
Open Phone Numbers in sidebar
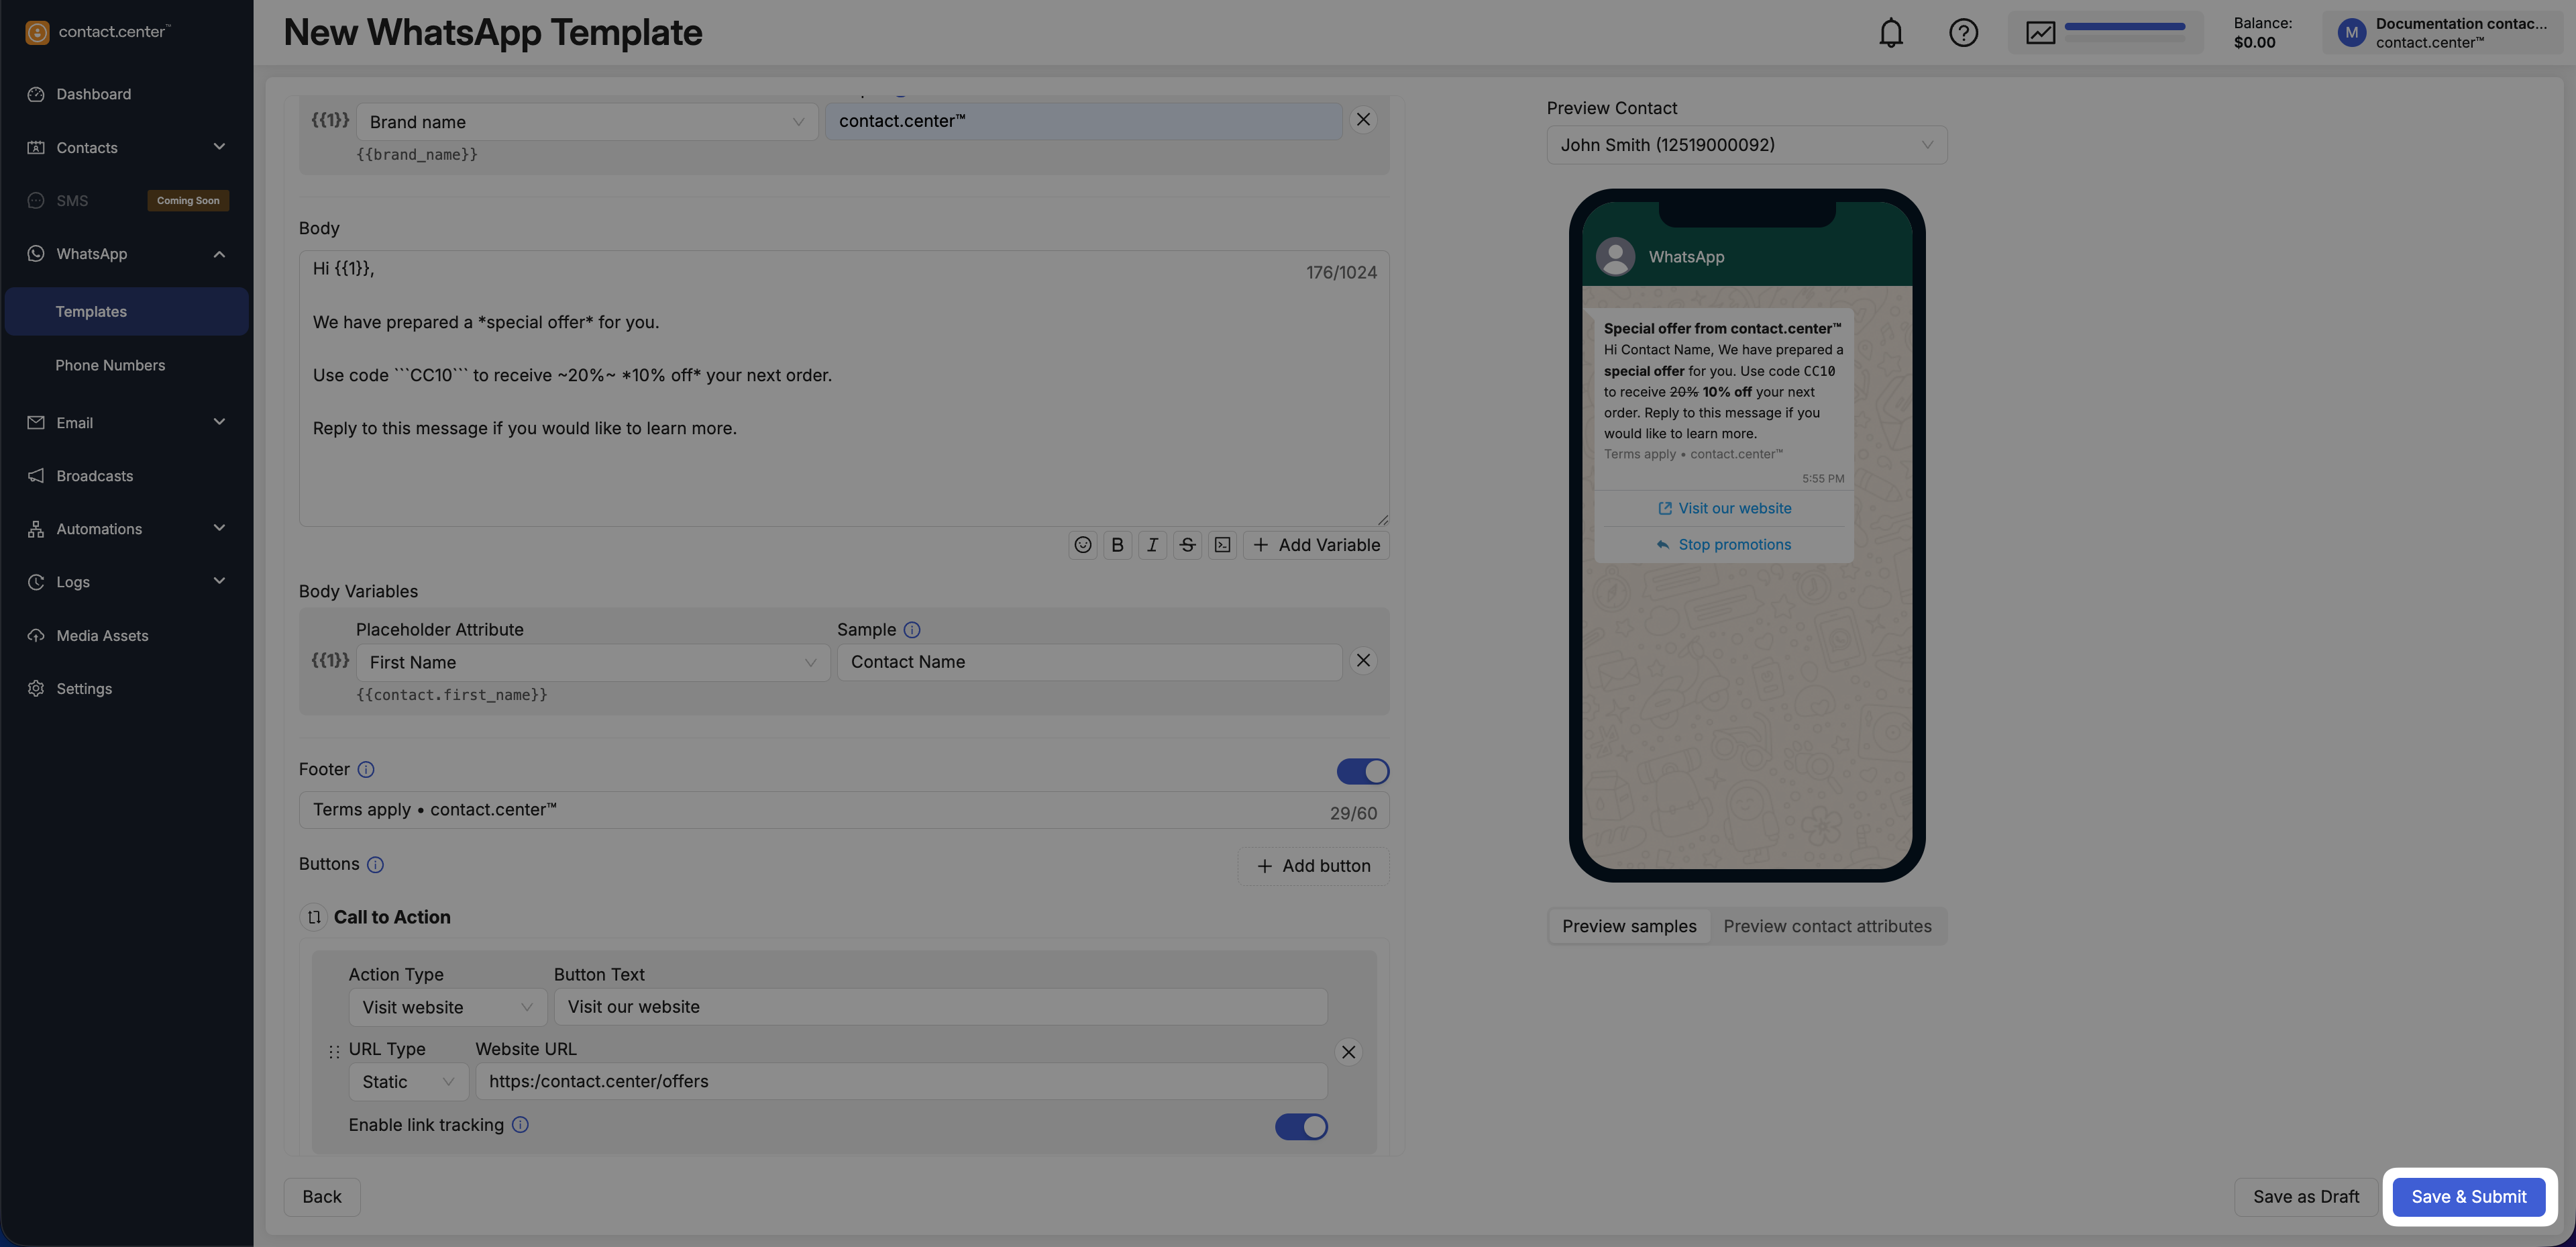(x=110, y=365)
